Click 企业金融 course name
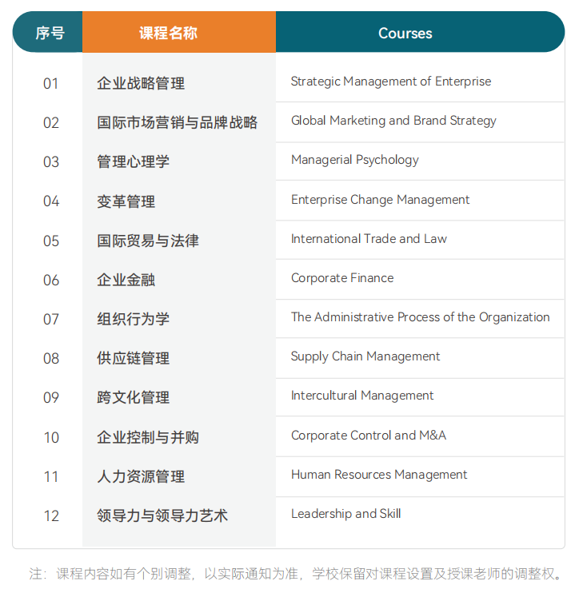Screen dimensions: 579x589 (x=126, y=280)
